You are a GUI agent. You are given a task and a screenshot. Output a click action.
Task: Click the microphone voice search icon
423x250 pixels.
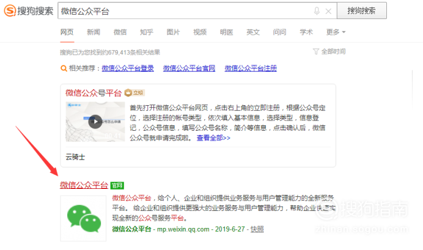[317, 11]
